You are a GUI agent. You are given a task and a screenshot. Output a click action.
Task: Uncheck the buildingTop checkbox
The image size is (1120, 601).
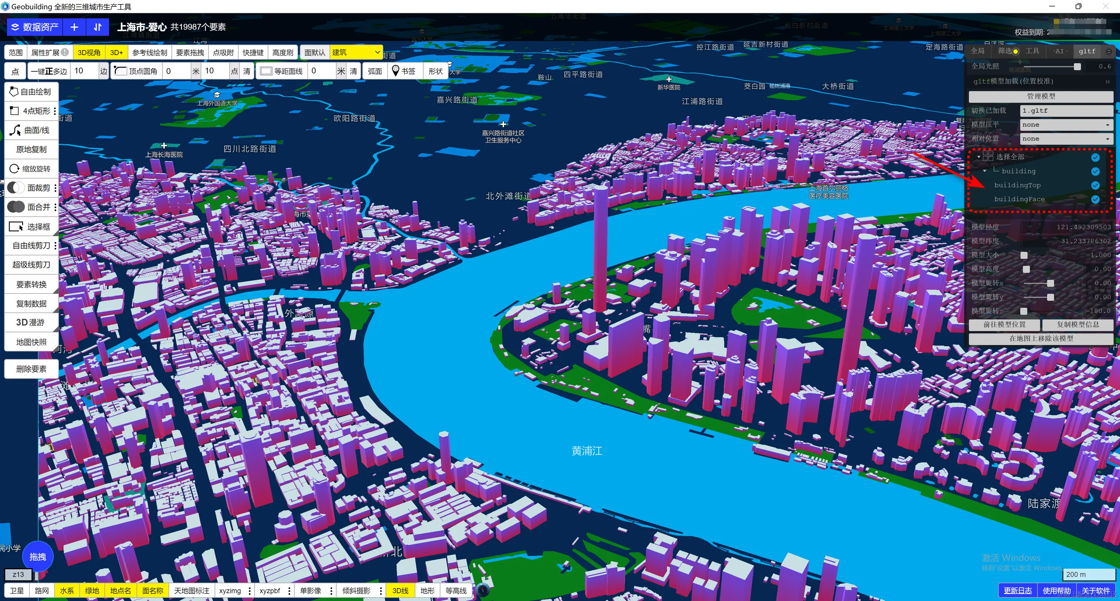pyautogui.click(x=1095, y=185)
